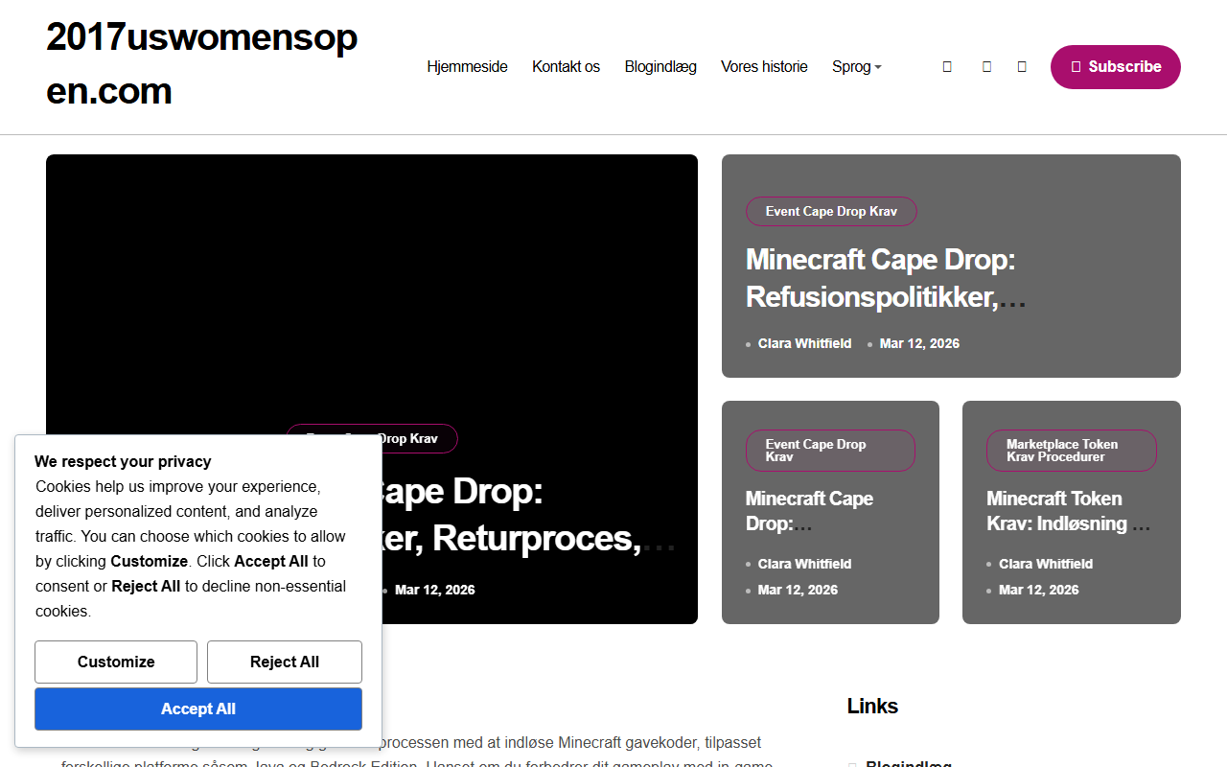Expand the Sprog language dropdown
This screenshot has height=767, width=1227.
[x=856, y=67]
